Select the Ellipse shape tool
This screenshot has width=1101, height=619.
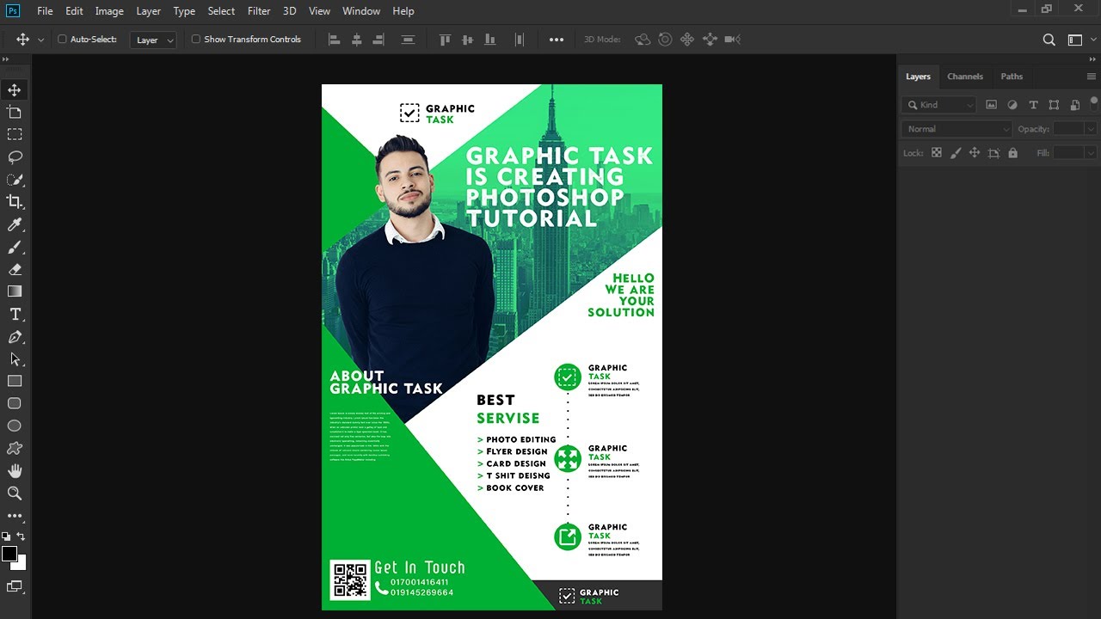click(15, 426)
